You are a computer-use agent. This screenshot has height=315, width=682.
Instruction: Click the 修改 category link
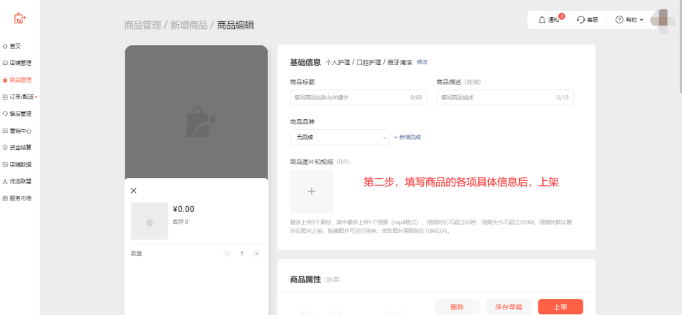(x=422, y=62)
